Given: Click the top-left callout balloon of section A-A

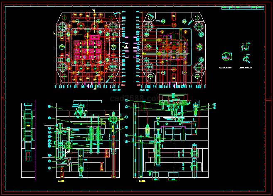Looking at the screenshot, I should (x=49, y=106).
